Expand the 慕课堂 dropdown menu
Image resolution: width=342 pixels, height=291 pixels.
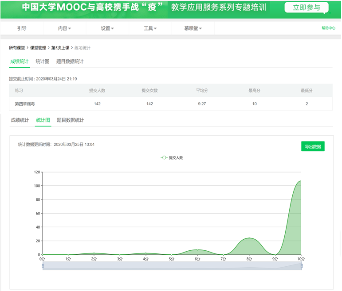[x=193, y=28]
